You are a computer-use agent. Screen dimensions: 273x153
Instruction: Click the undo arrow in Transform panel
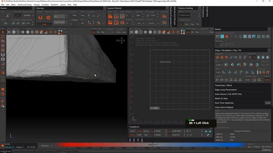[206, 131]
